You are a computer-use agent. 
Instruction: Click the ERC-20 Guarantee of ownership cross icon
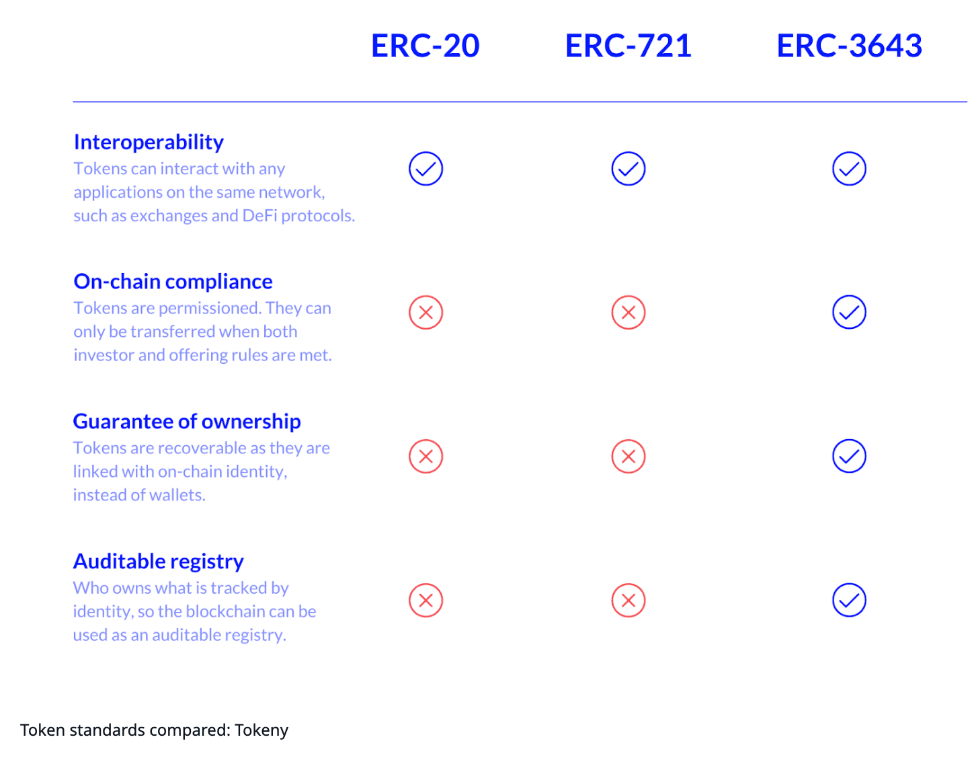[x=426, y=457]
